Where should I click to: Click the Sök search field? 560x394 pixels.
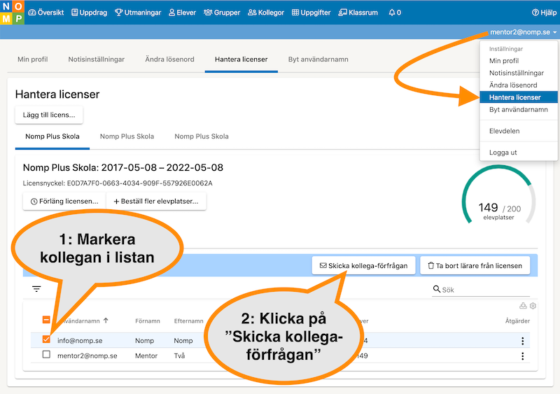pos(483,289)
